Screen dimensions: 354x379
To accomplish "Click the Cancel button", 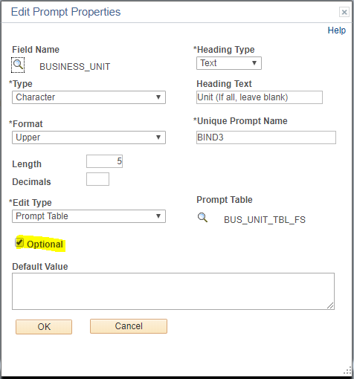I will point(129,326).
